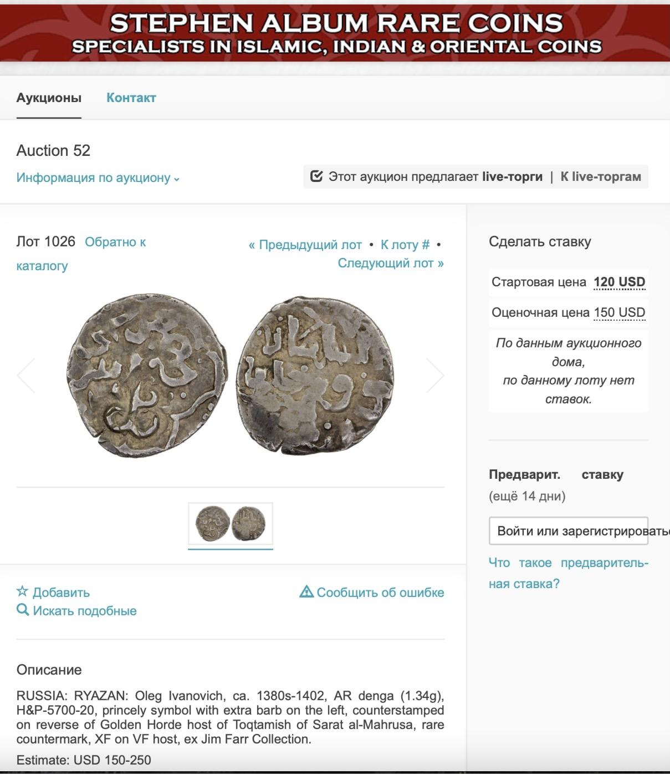Image resolution: width=670 pixels, height=774 pixels.
Task: Click the 120 USD starting price
Action: (x=620, y=282)
